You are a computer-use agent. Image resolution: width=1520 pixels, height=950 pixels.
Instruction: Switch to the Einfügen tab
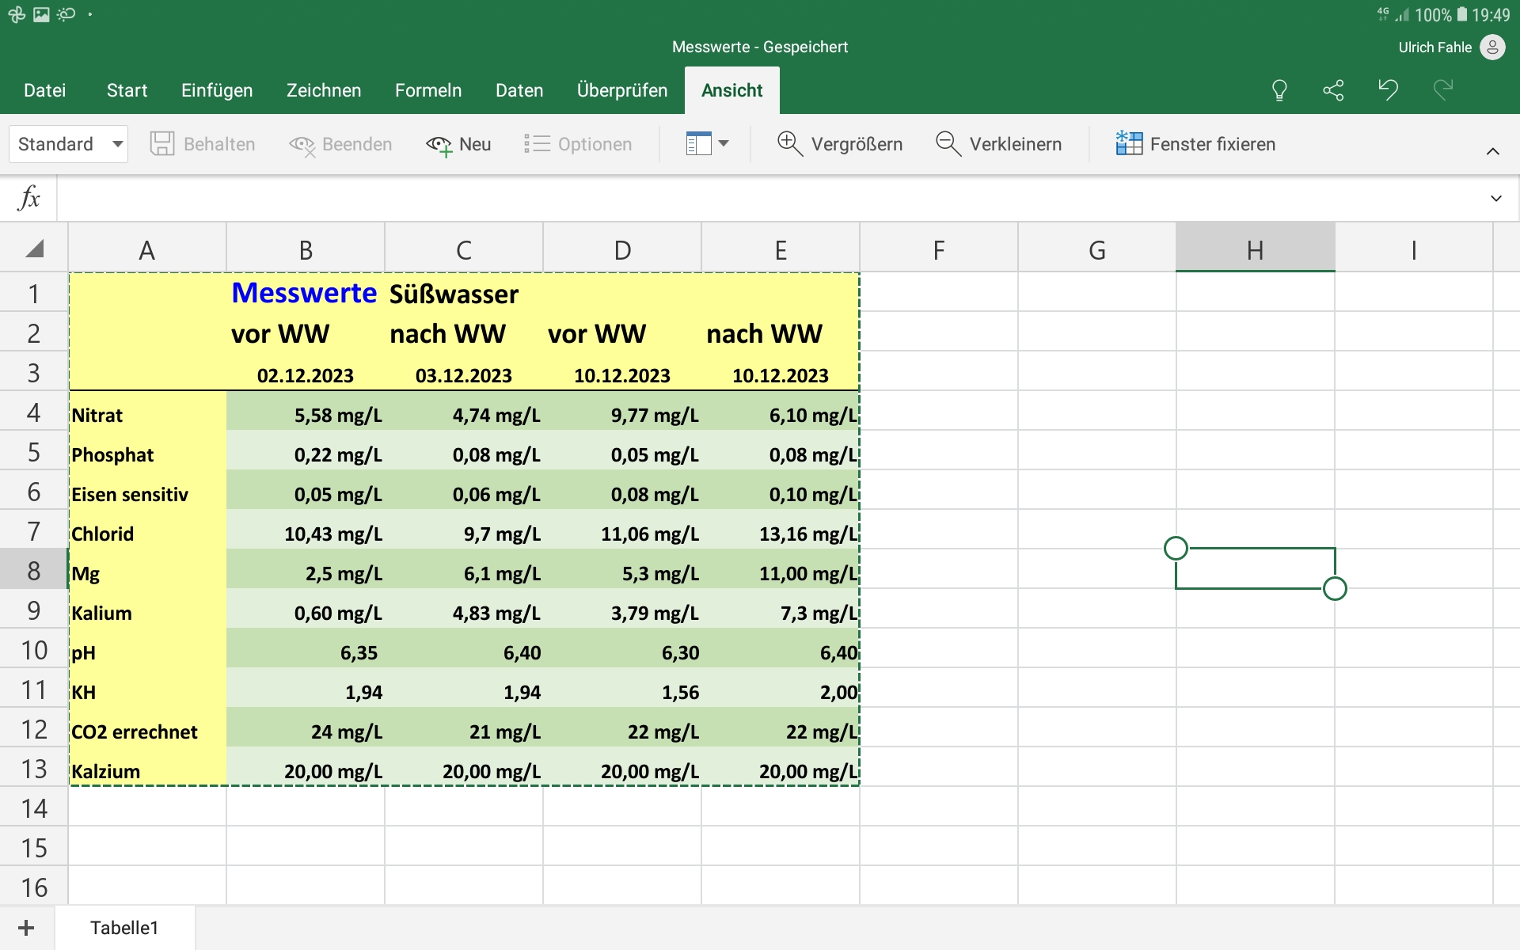[217, 90]
